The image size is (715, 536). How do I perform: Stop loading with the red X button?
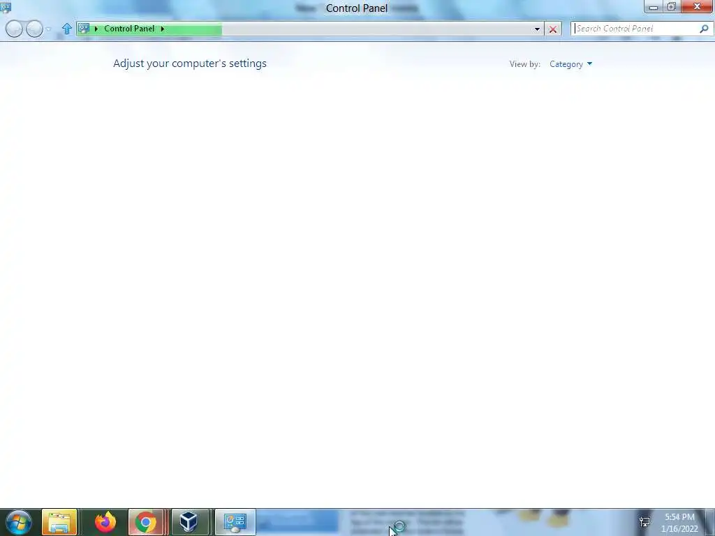(553, 29)
